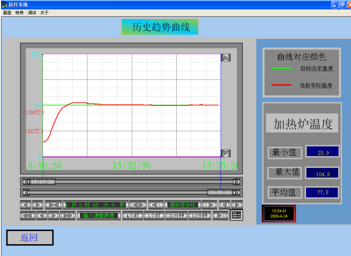
Task: Click the 15:32:56 time axis label
Action: pyautogui.click(x=131, y=166)
